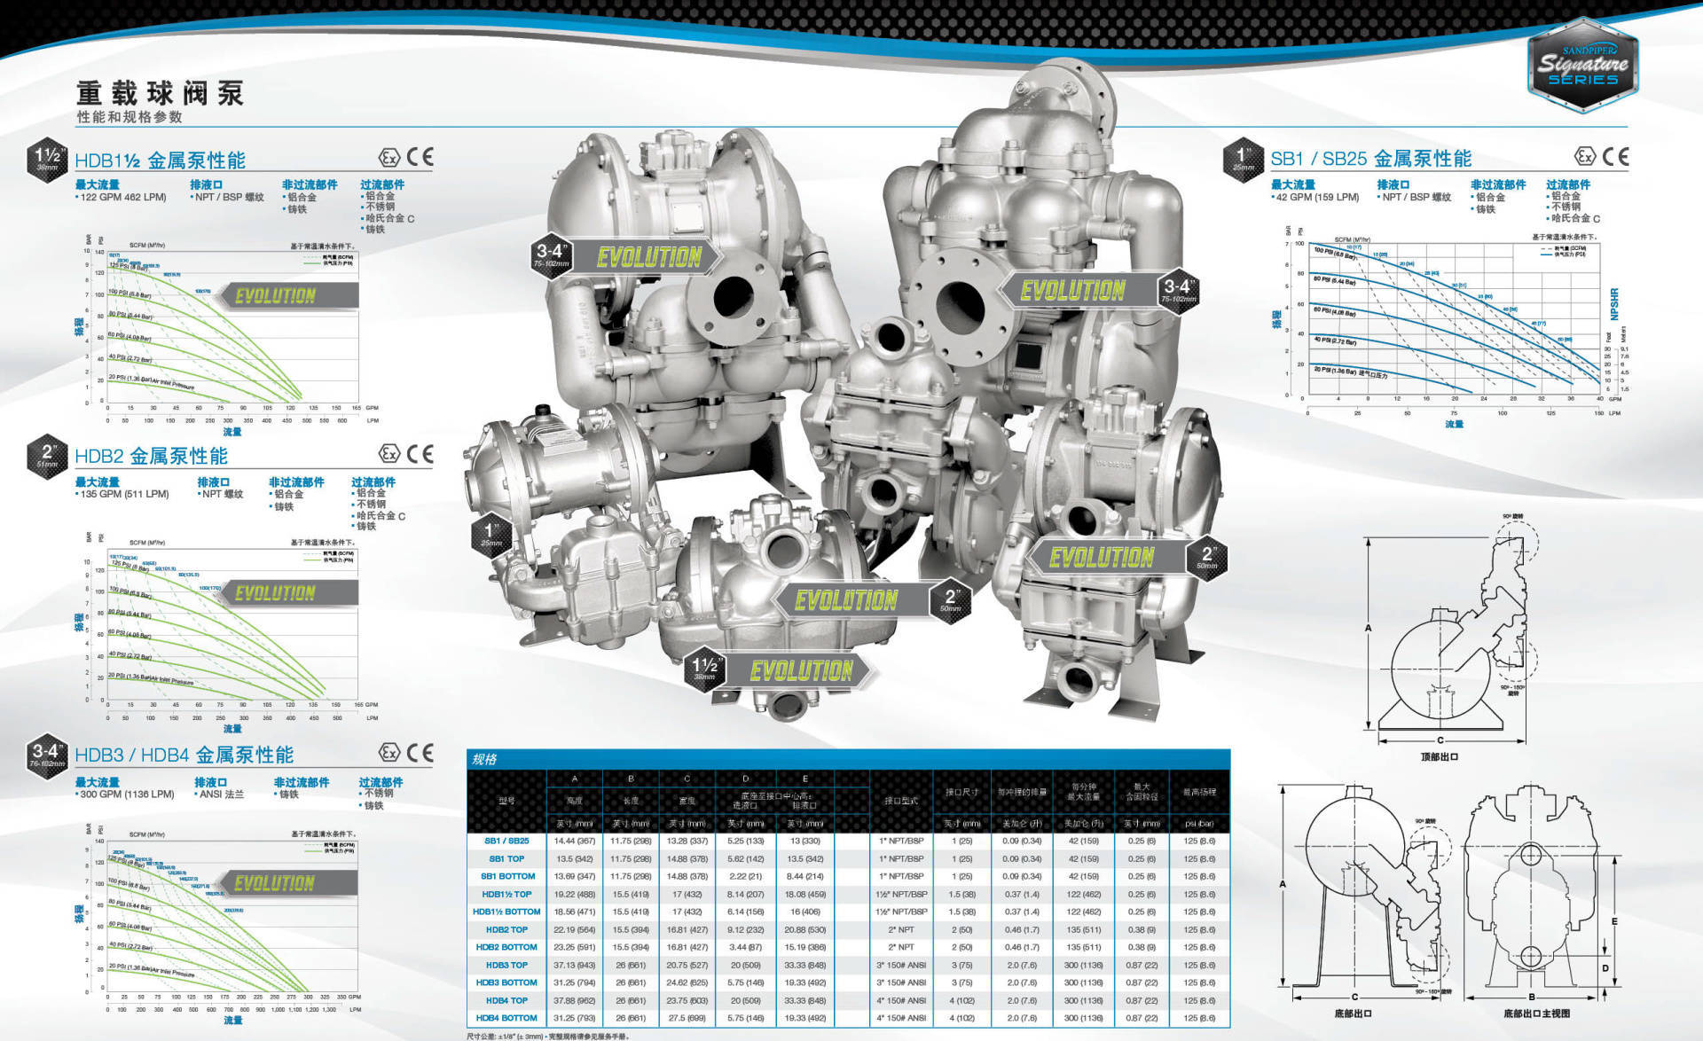Click the 型号 column header in the spec table
Image resolution: width=1703 pixels, height=1041 pixels.
(x=506, y=801)
